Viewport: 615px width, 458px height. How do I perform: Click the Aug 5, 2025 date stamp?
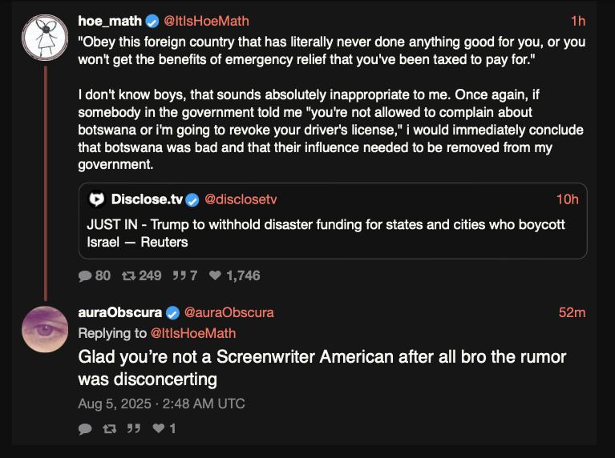point(161,403)
